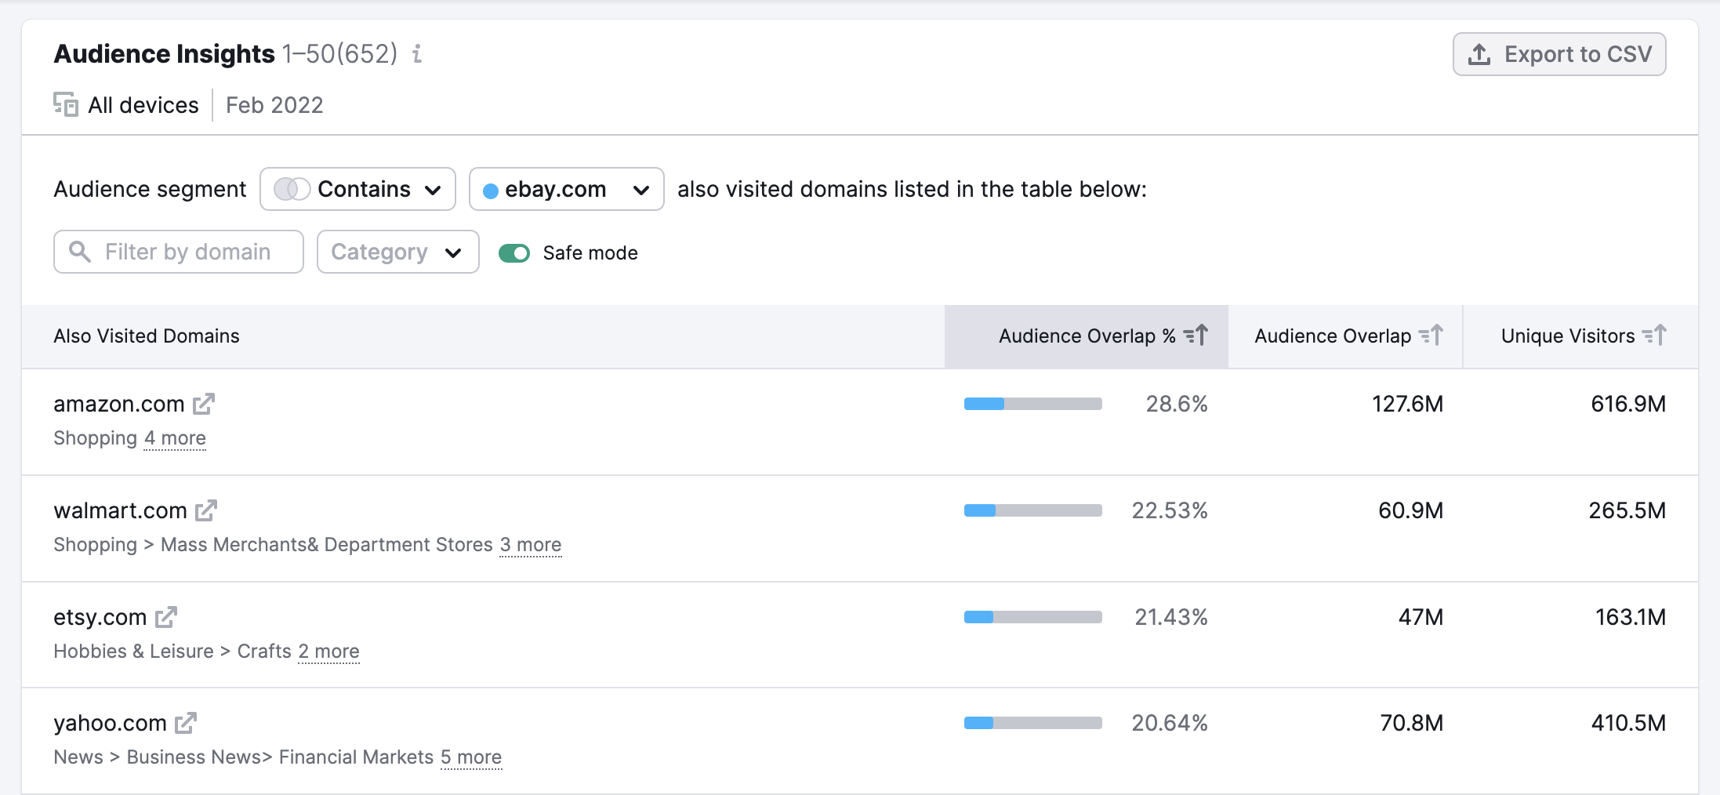Open yahoo.com domain link
Image resolution: width=1720 pixels, height=795 pixels.
(x=110, y=723)
